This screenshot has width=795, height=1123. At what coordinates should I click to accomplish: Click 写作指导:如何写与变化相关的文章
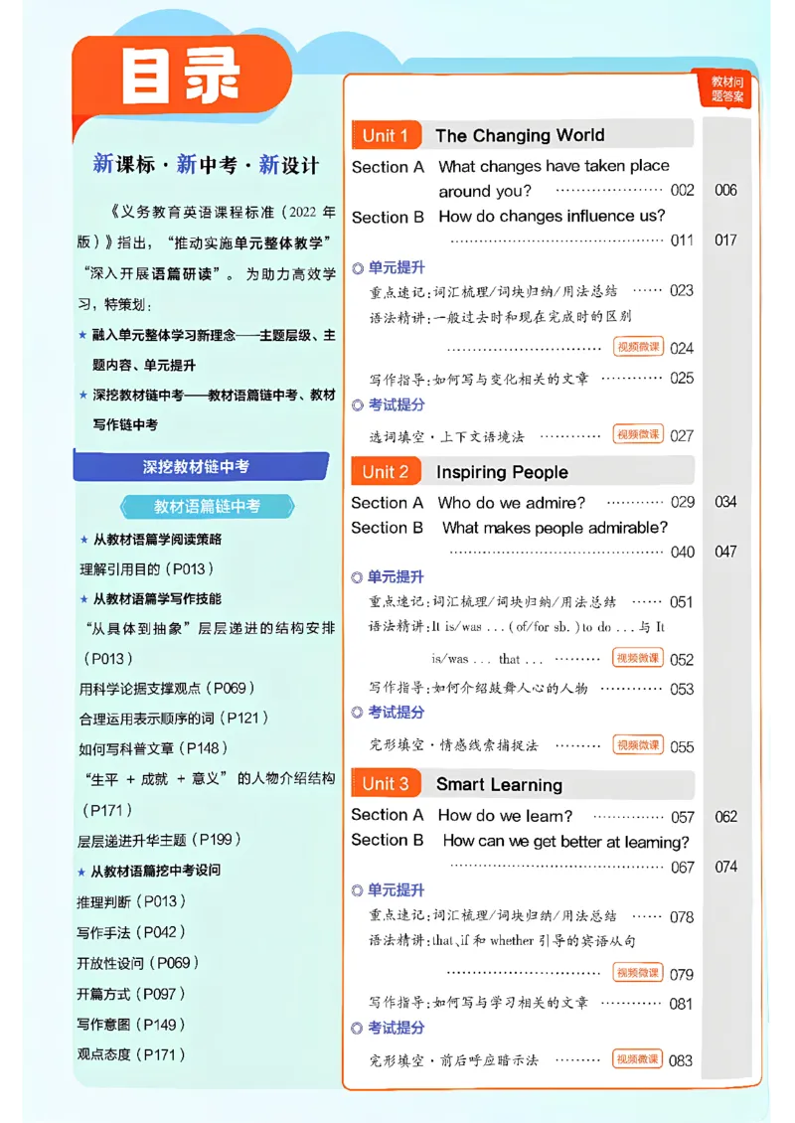(x=478, y=379)
